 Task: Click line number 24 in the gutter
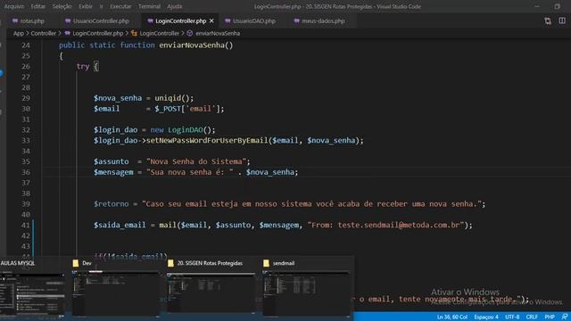[26, 45]
